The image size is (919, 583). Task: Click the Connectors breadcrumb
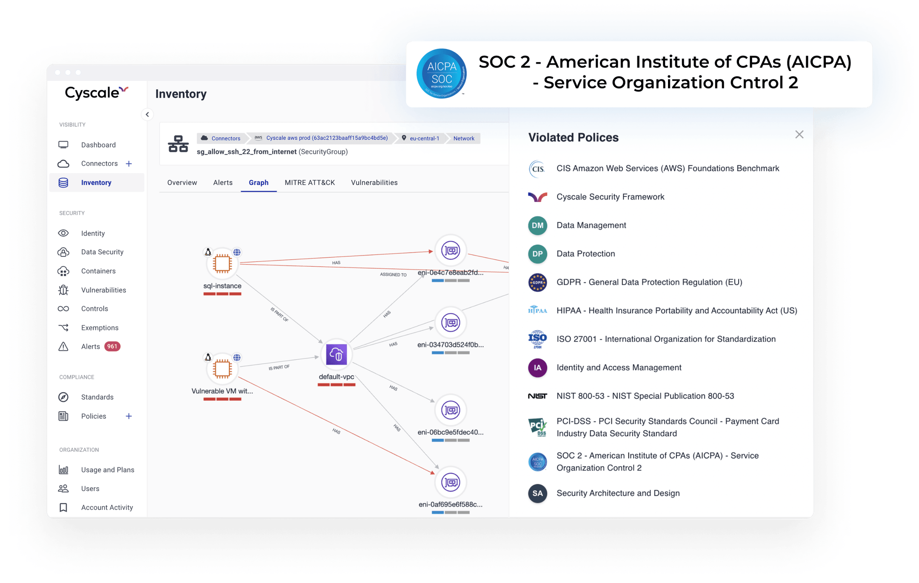pos(221,138)
